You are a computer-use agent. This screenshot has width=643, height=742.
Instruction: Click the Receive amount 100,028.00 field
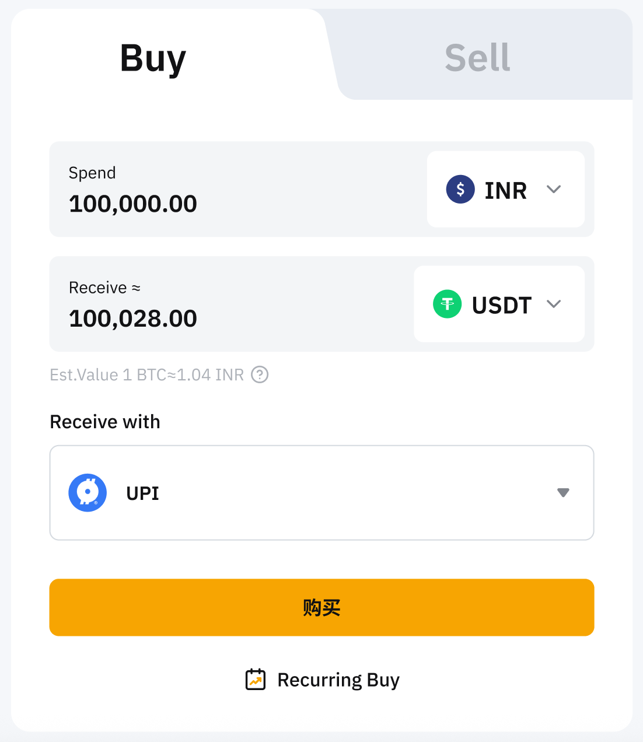133,319
